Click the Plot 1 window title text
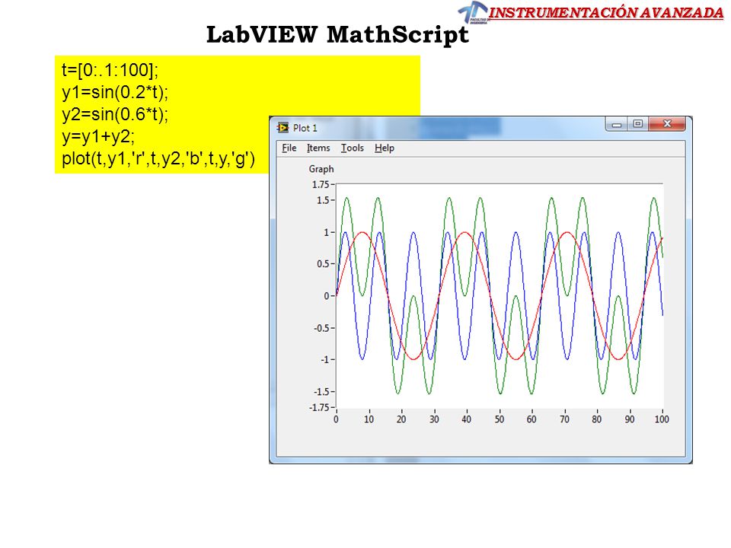 click(x=305, y=128)
